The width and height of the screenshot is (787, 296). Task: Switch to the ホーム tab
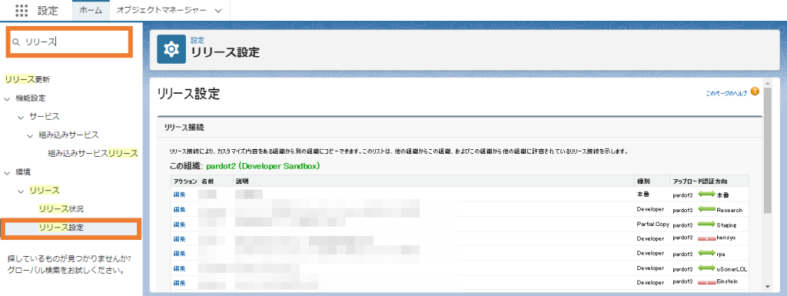click(x=91, y=10)
